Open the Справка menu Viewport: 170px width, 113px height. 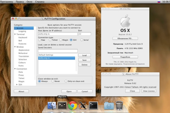point(40,2)
